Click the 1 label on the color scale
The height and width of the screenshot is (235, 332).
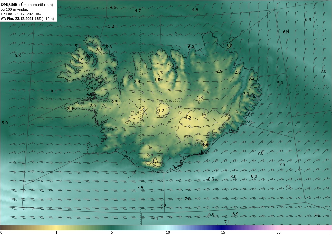(x=56, y=232)
